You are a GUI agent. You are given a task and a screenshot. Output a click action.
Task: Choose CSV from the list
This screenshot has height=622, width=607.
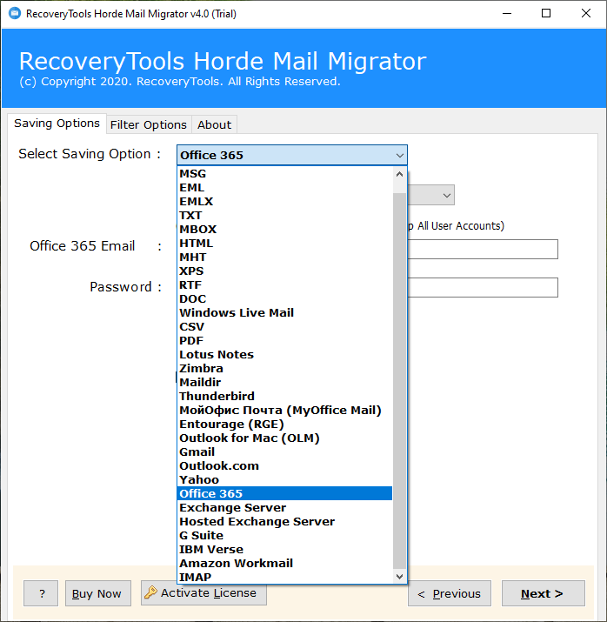(x=284, y=326)
